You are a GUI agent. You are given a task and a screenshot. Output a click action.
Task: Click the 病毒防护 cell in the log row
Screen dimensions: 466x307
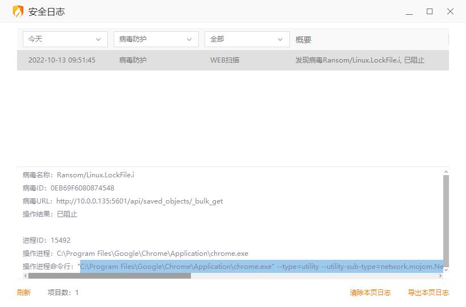click(133, 60)
